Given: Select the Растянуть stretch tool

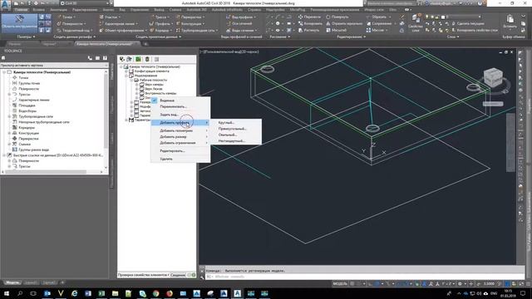Looking at the screenshot, I should tap(308, 30).
